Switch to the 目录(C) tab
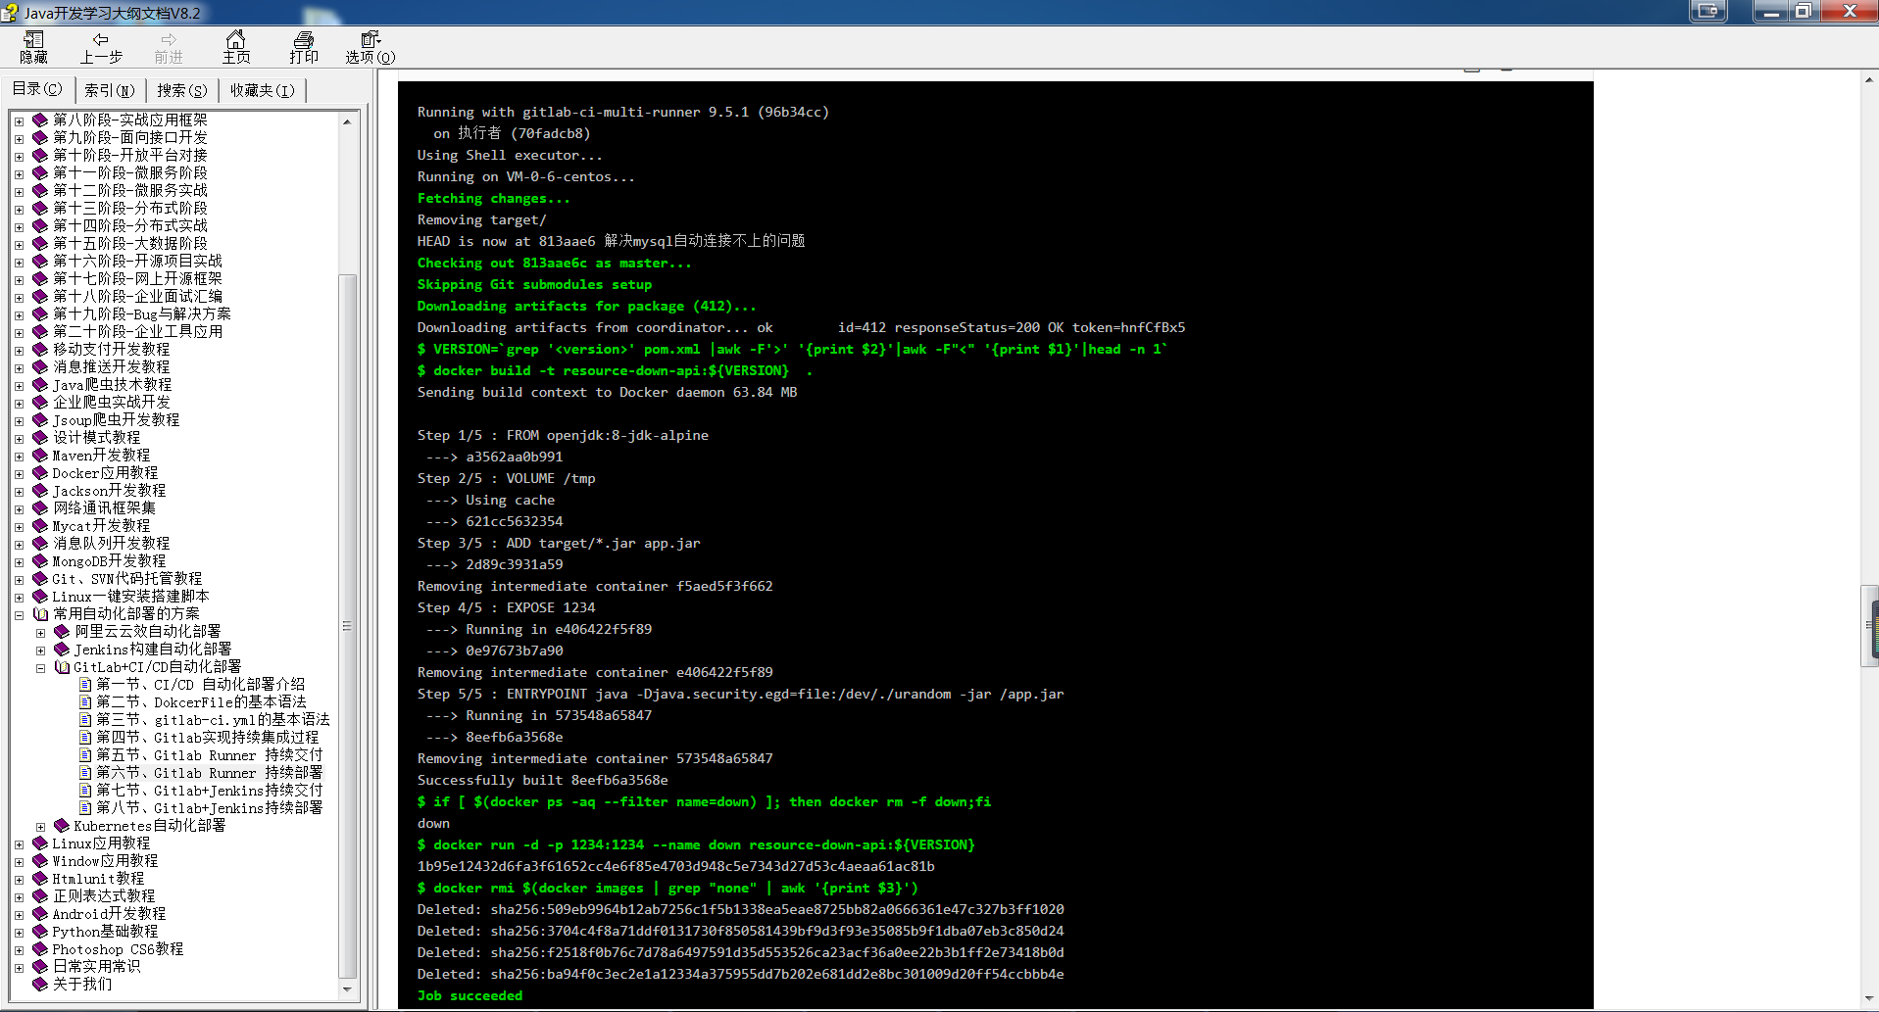The width and height of the screenshot is (1879, 1012). [x=37, y=89]
